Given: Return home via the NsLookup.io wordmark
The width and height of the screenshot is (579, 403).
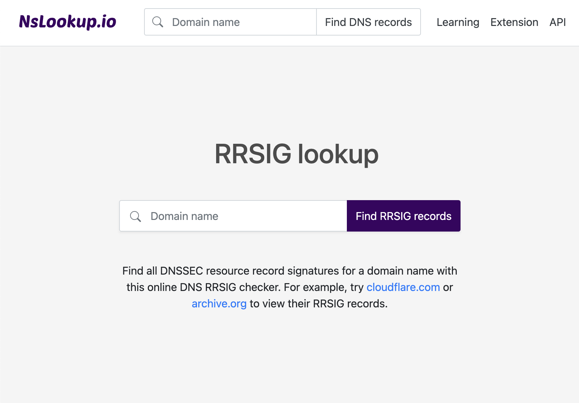Looking at the screenshot, I should 68,22.
